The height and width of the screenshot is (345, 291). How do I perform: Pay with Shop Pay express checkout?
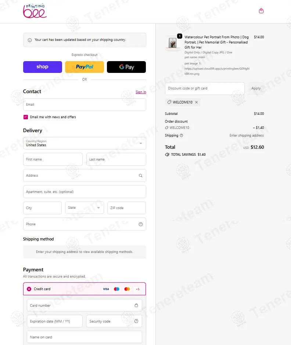coord(43,67)
